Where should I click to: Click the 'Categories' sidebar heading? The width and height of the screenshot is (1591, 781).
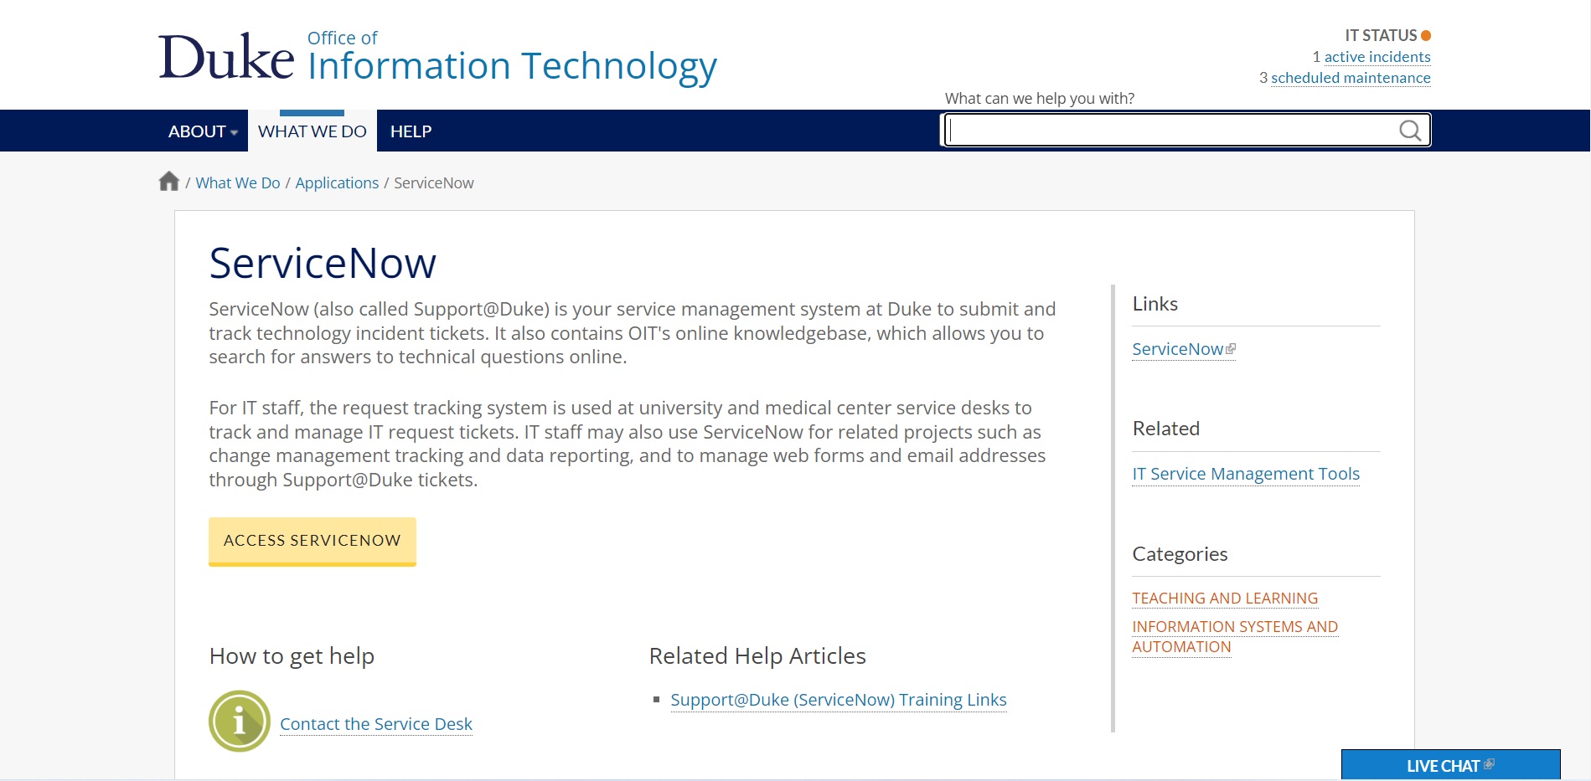tap(1180, 554)
